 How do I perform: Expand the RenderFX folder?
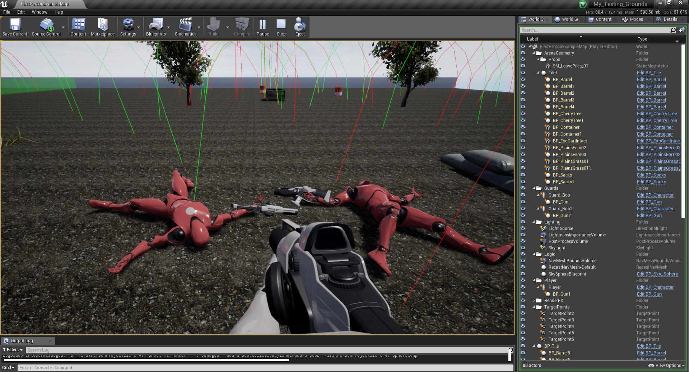tap(534, 301)
